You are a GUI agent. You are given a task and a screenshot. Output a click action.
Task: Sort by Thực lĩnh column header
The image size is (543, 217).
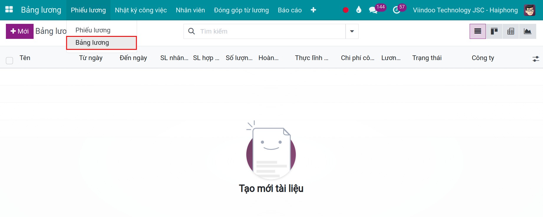click(311, 58)
